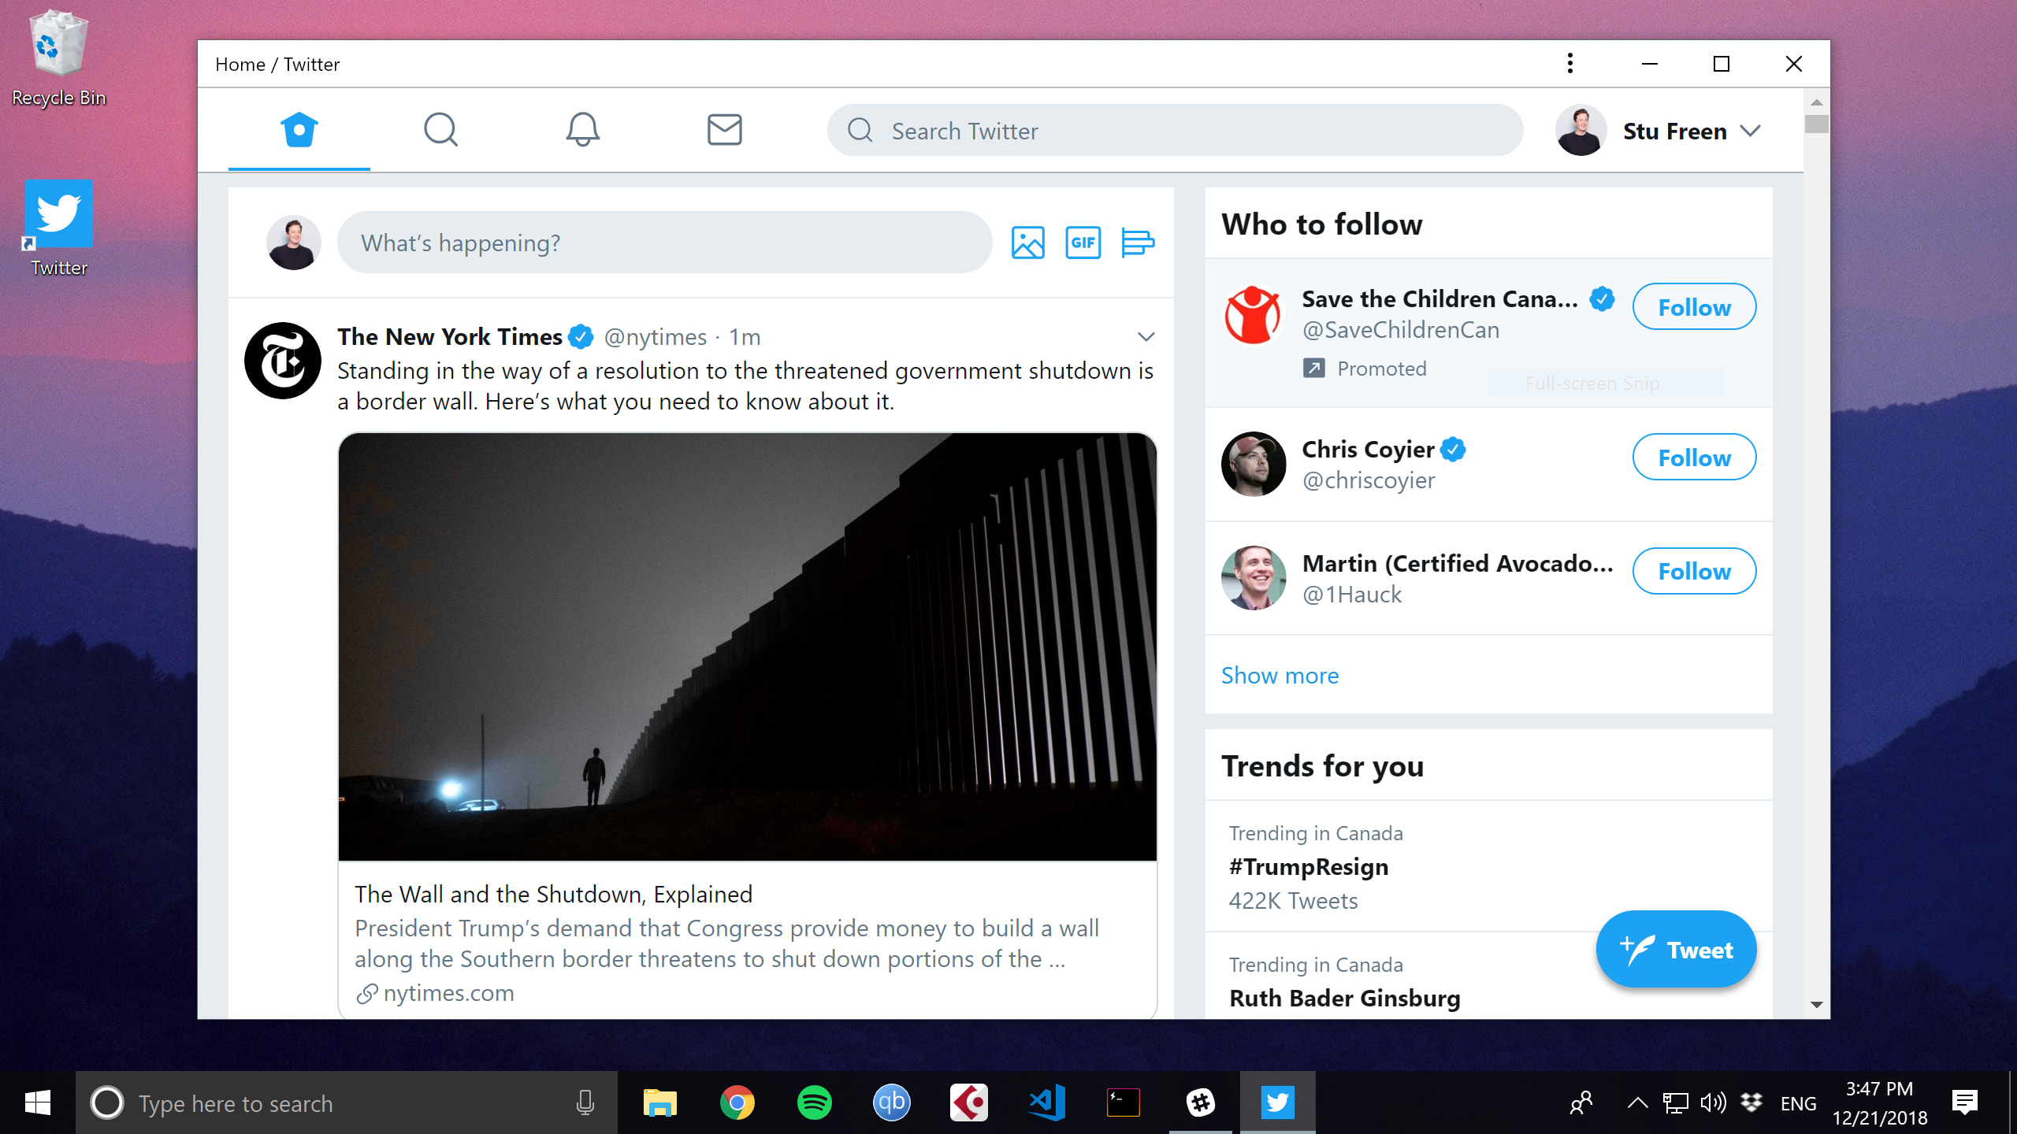This screenshot has width=2017, height=1134.
Task: Open the Explore search tab
Action: [440, 130]
